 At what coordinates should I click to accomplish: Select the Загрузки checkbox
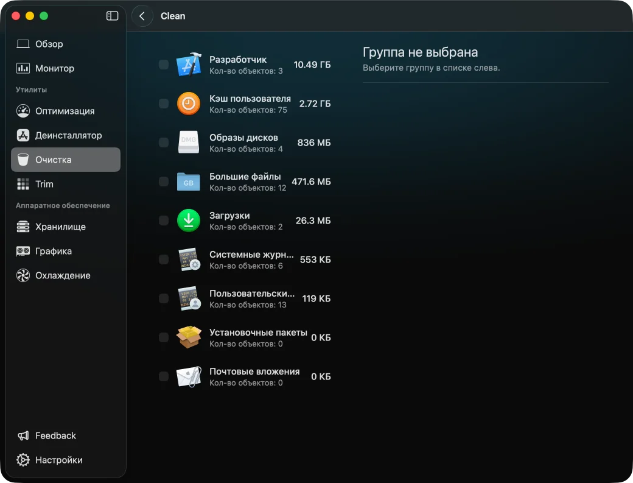point(164,220)
